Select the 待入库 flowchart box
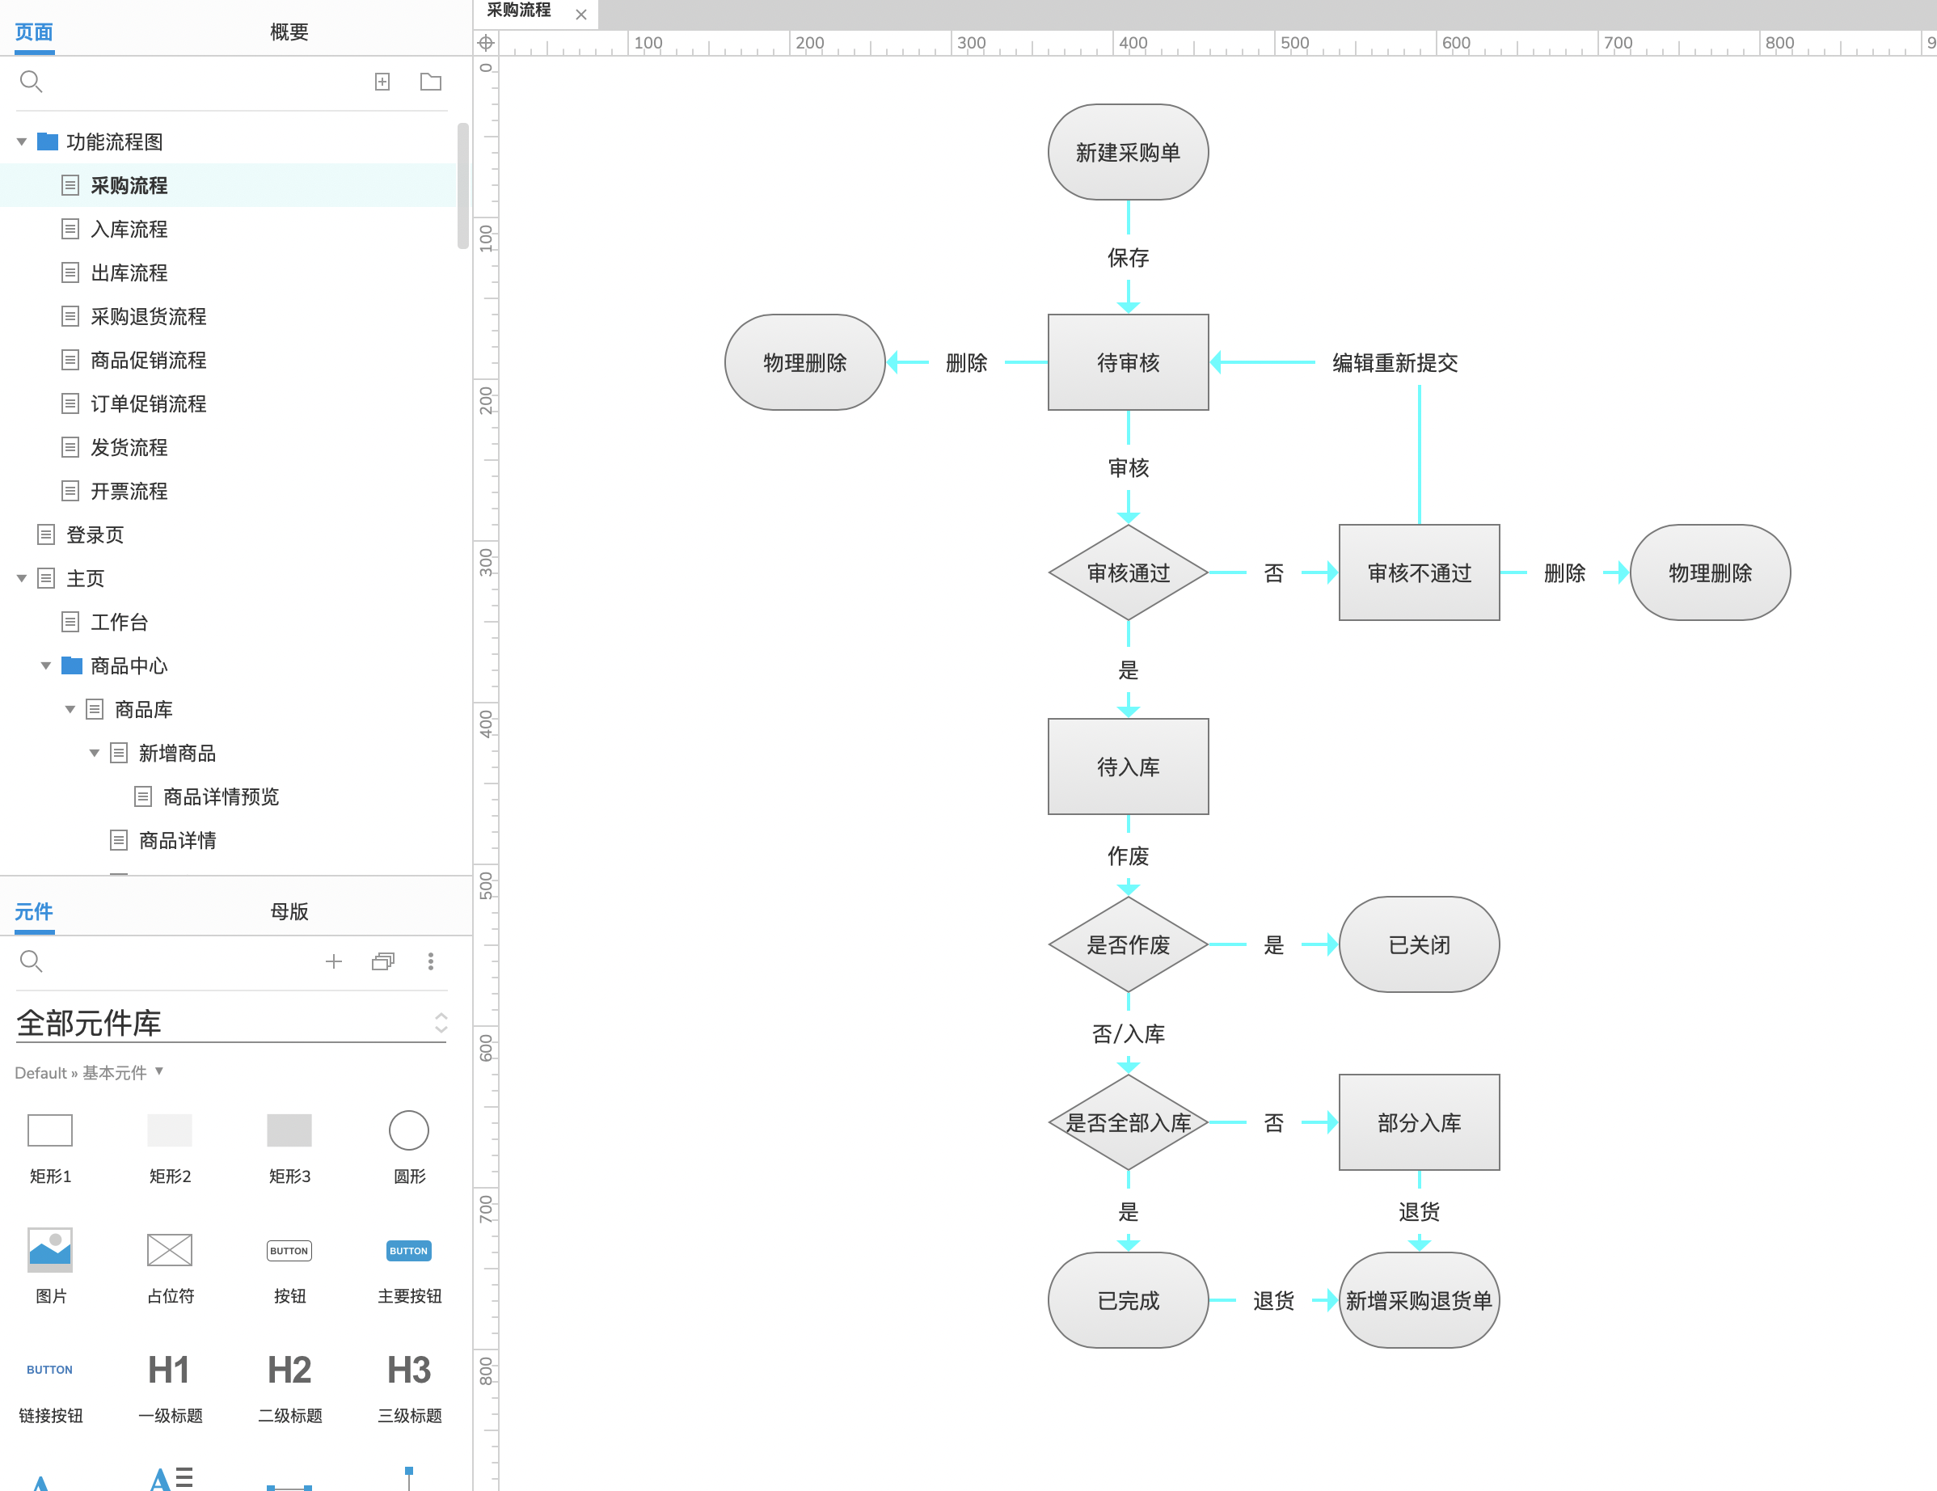 [1128, 767]
